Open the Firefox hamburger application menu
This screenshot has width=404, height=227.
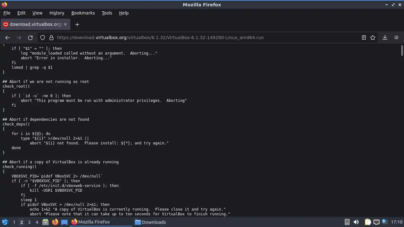click(396, 38)
